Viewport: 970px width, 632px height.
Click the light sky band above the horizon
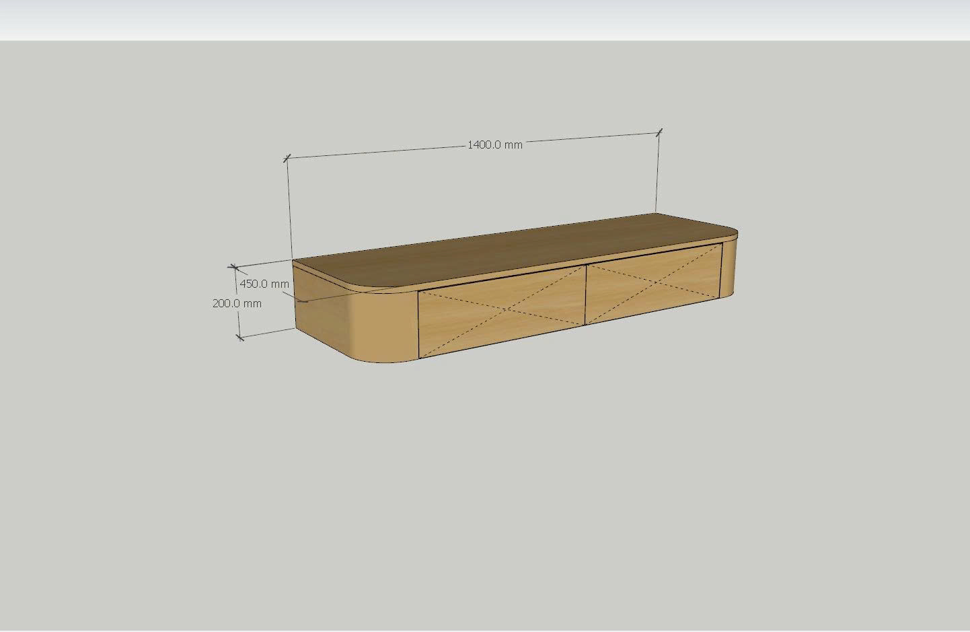pyautogui.click(x=484, y=20)
